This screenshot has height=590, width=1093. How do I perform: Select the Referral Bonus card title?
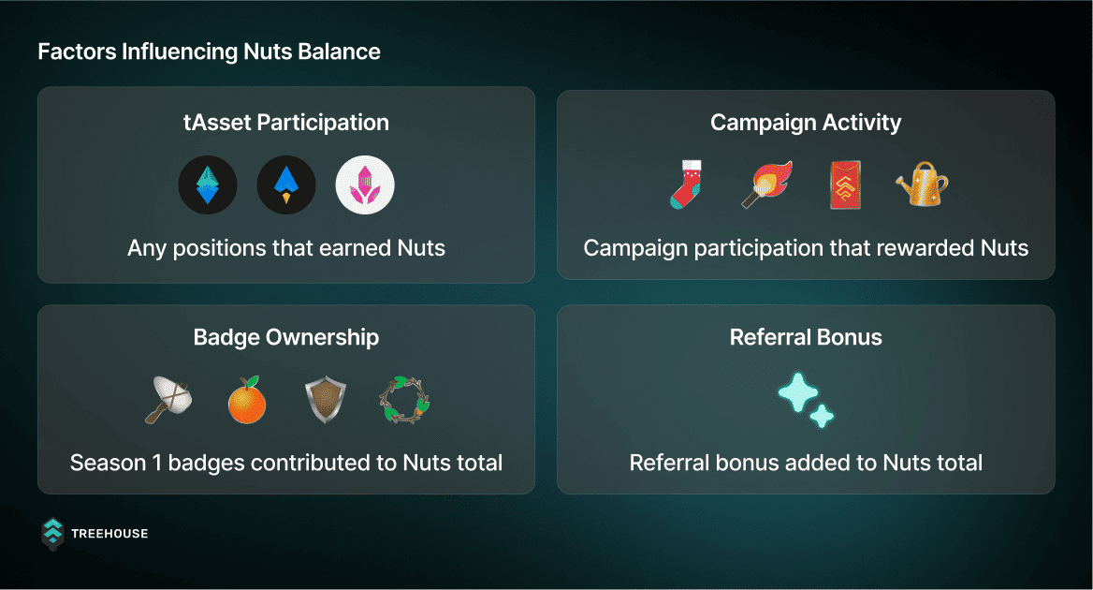[x=806, y=337]
